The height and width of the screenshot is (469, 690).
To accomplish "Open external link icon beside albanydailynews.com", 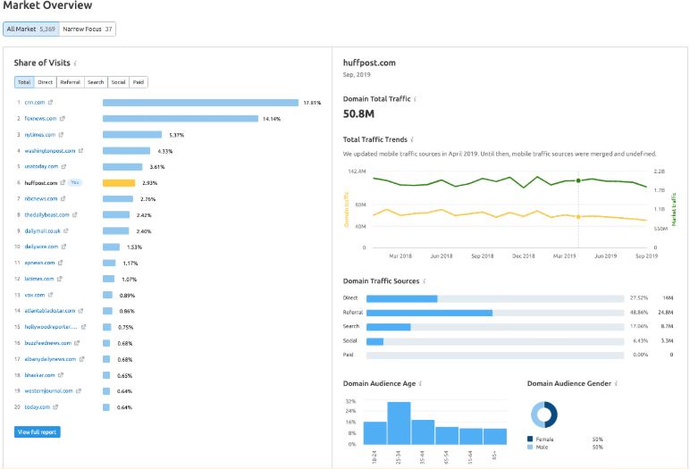I will [81, 359].
